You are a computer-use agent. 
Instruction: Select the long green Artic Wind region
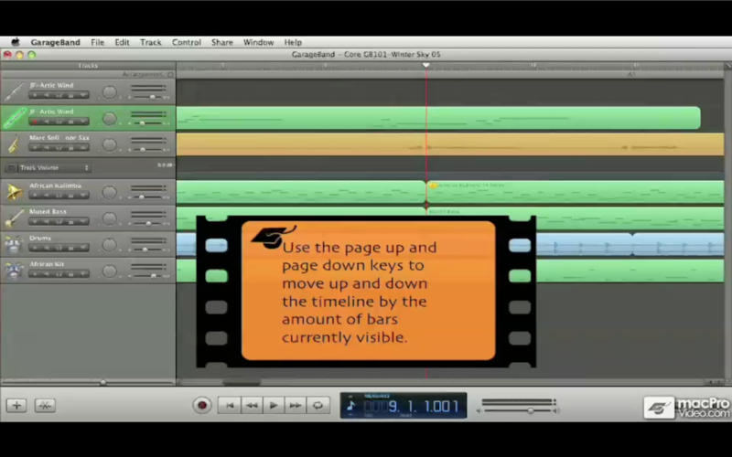coord(438,118)
